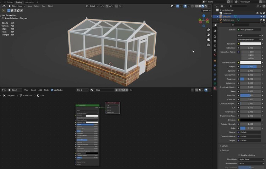The height and width of the screenshot is (169, 266).
Task: Select solid viewport shading
Action: click(200, 6)
